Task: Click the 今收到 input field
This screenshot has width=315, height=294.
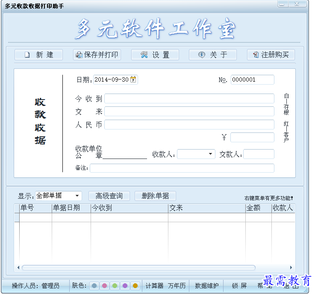Action: point(189,98)
